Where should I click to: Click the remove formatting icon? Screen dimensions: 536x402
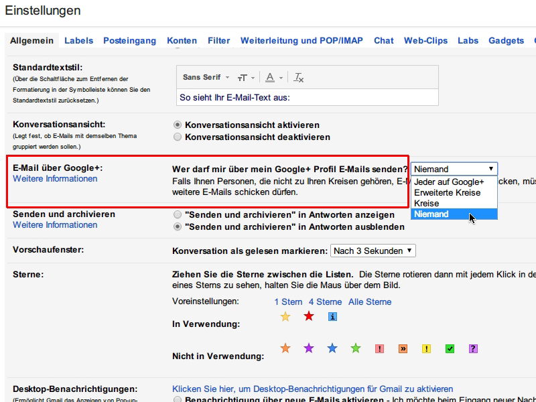[x=298, y=78]
